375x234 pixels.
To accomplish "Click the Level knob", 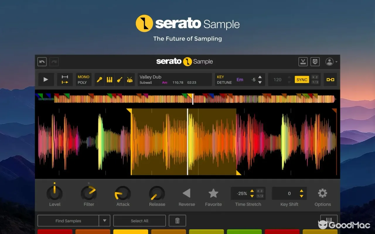I will [54, 193].
